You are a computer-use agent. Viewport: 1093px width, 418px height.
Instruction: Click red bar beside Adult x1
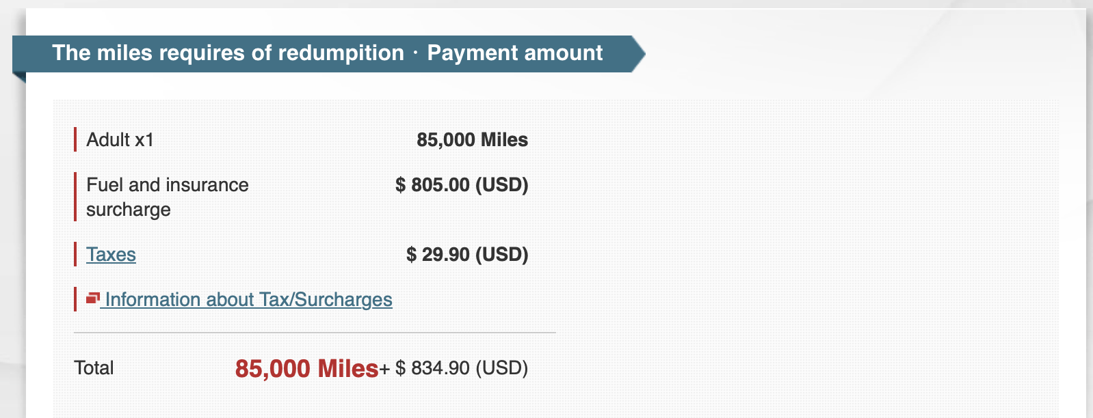[x=75, y=139]
